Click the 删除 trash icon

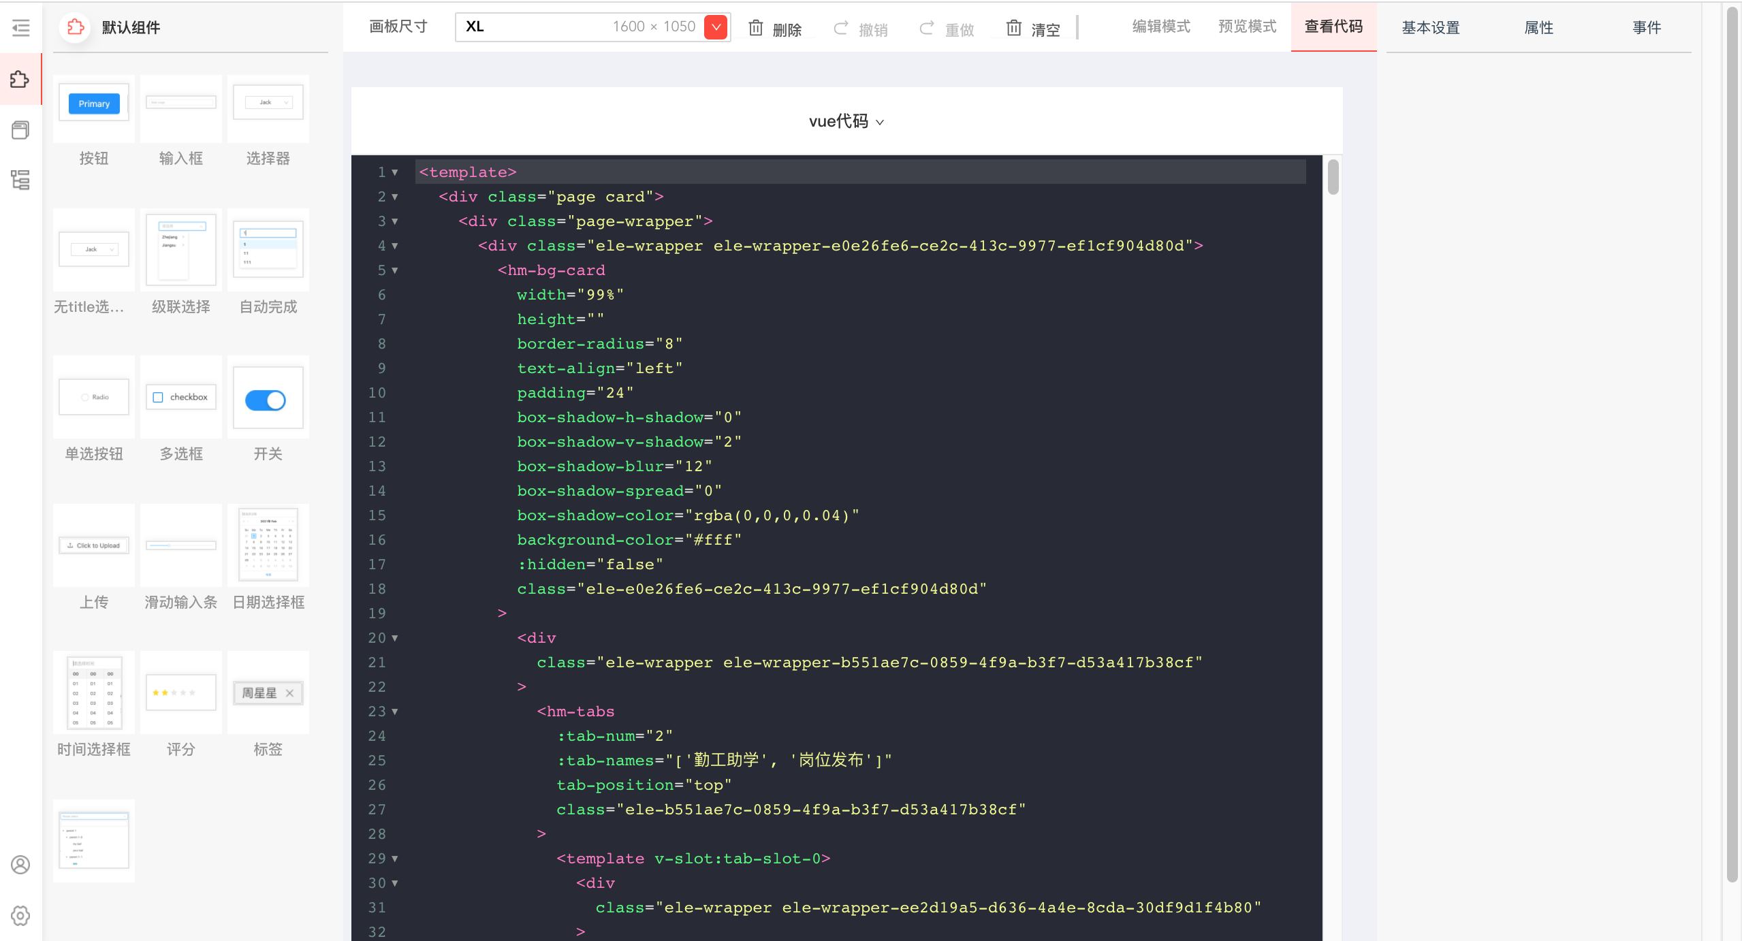coord(756,28)
